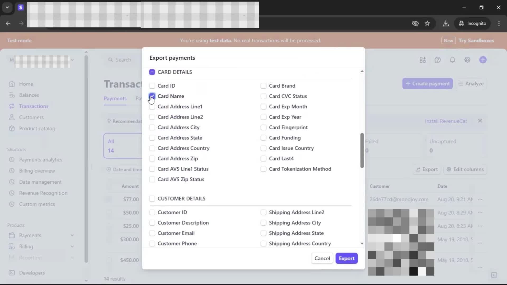The height and width of the screenshot is (285, 507).
Task: Open notifications bell icon
Action: click(x=452, y=60)
